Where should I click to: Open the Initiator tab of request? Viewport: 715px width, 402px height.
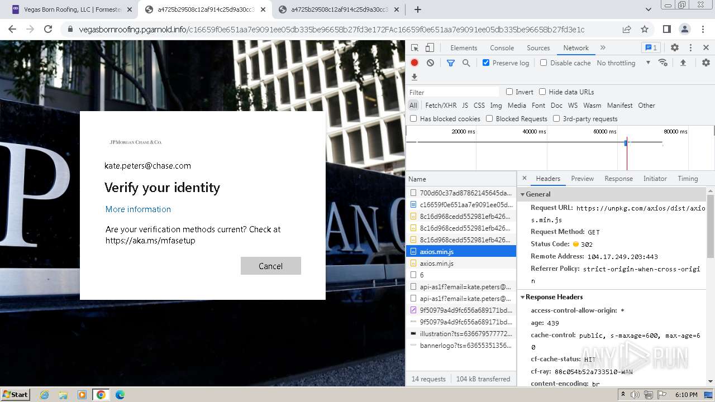[655, 179]
